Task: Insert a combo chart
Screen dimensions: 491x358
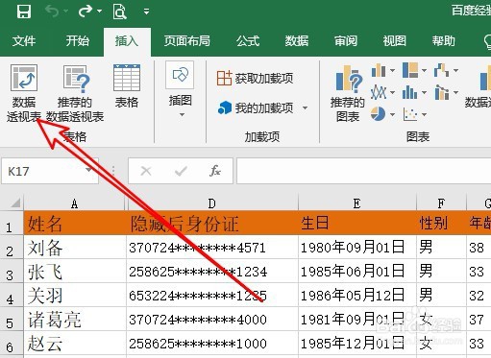Action: click(x=442, y=93)
